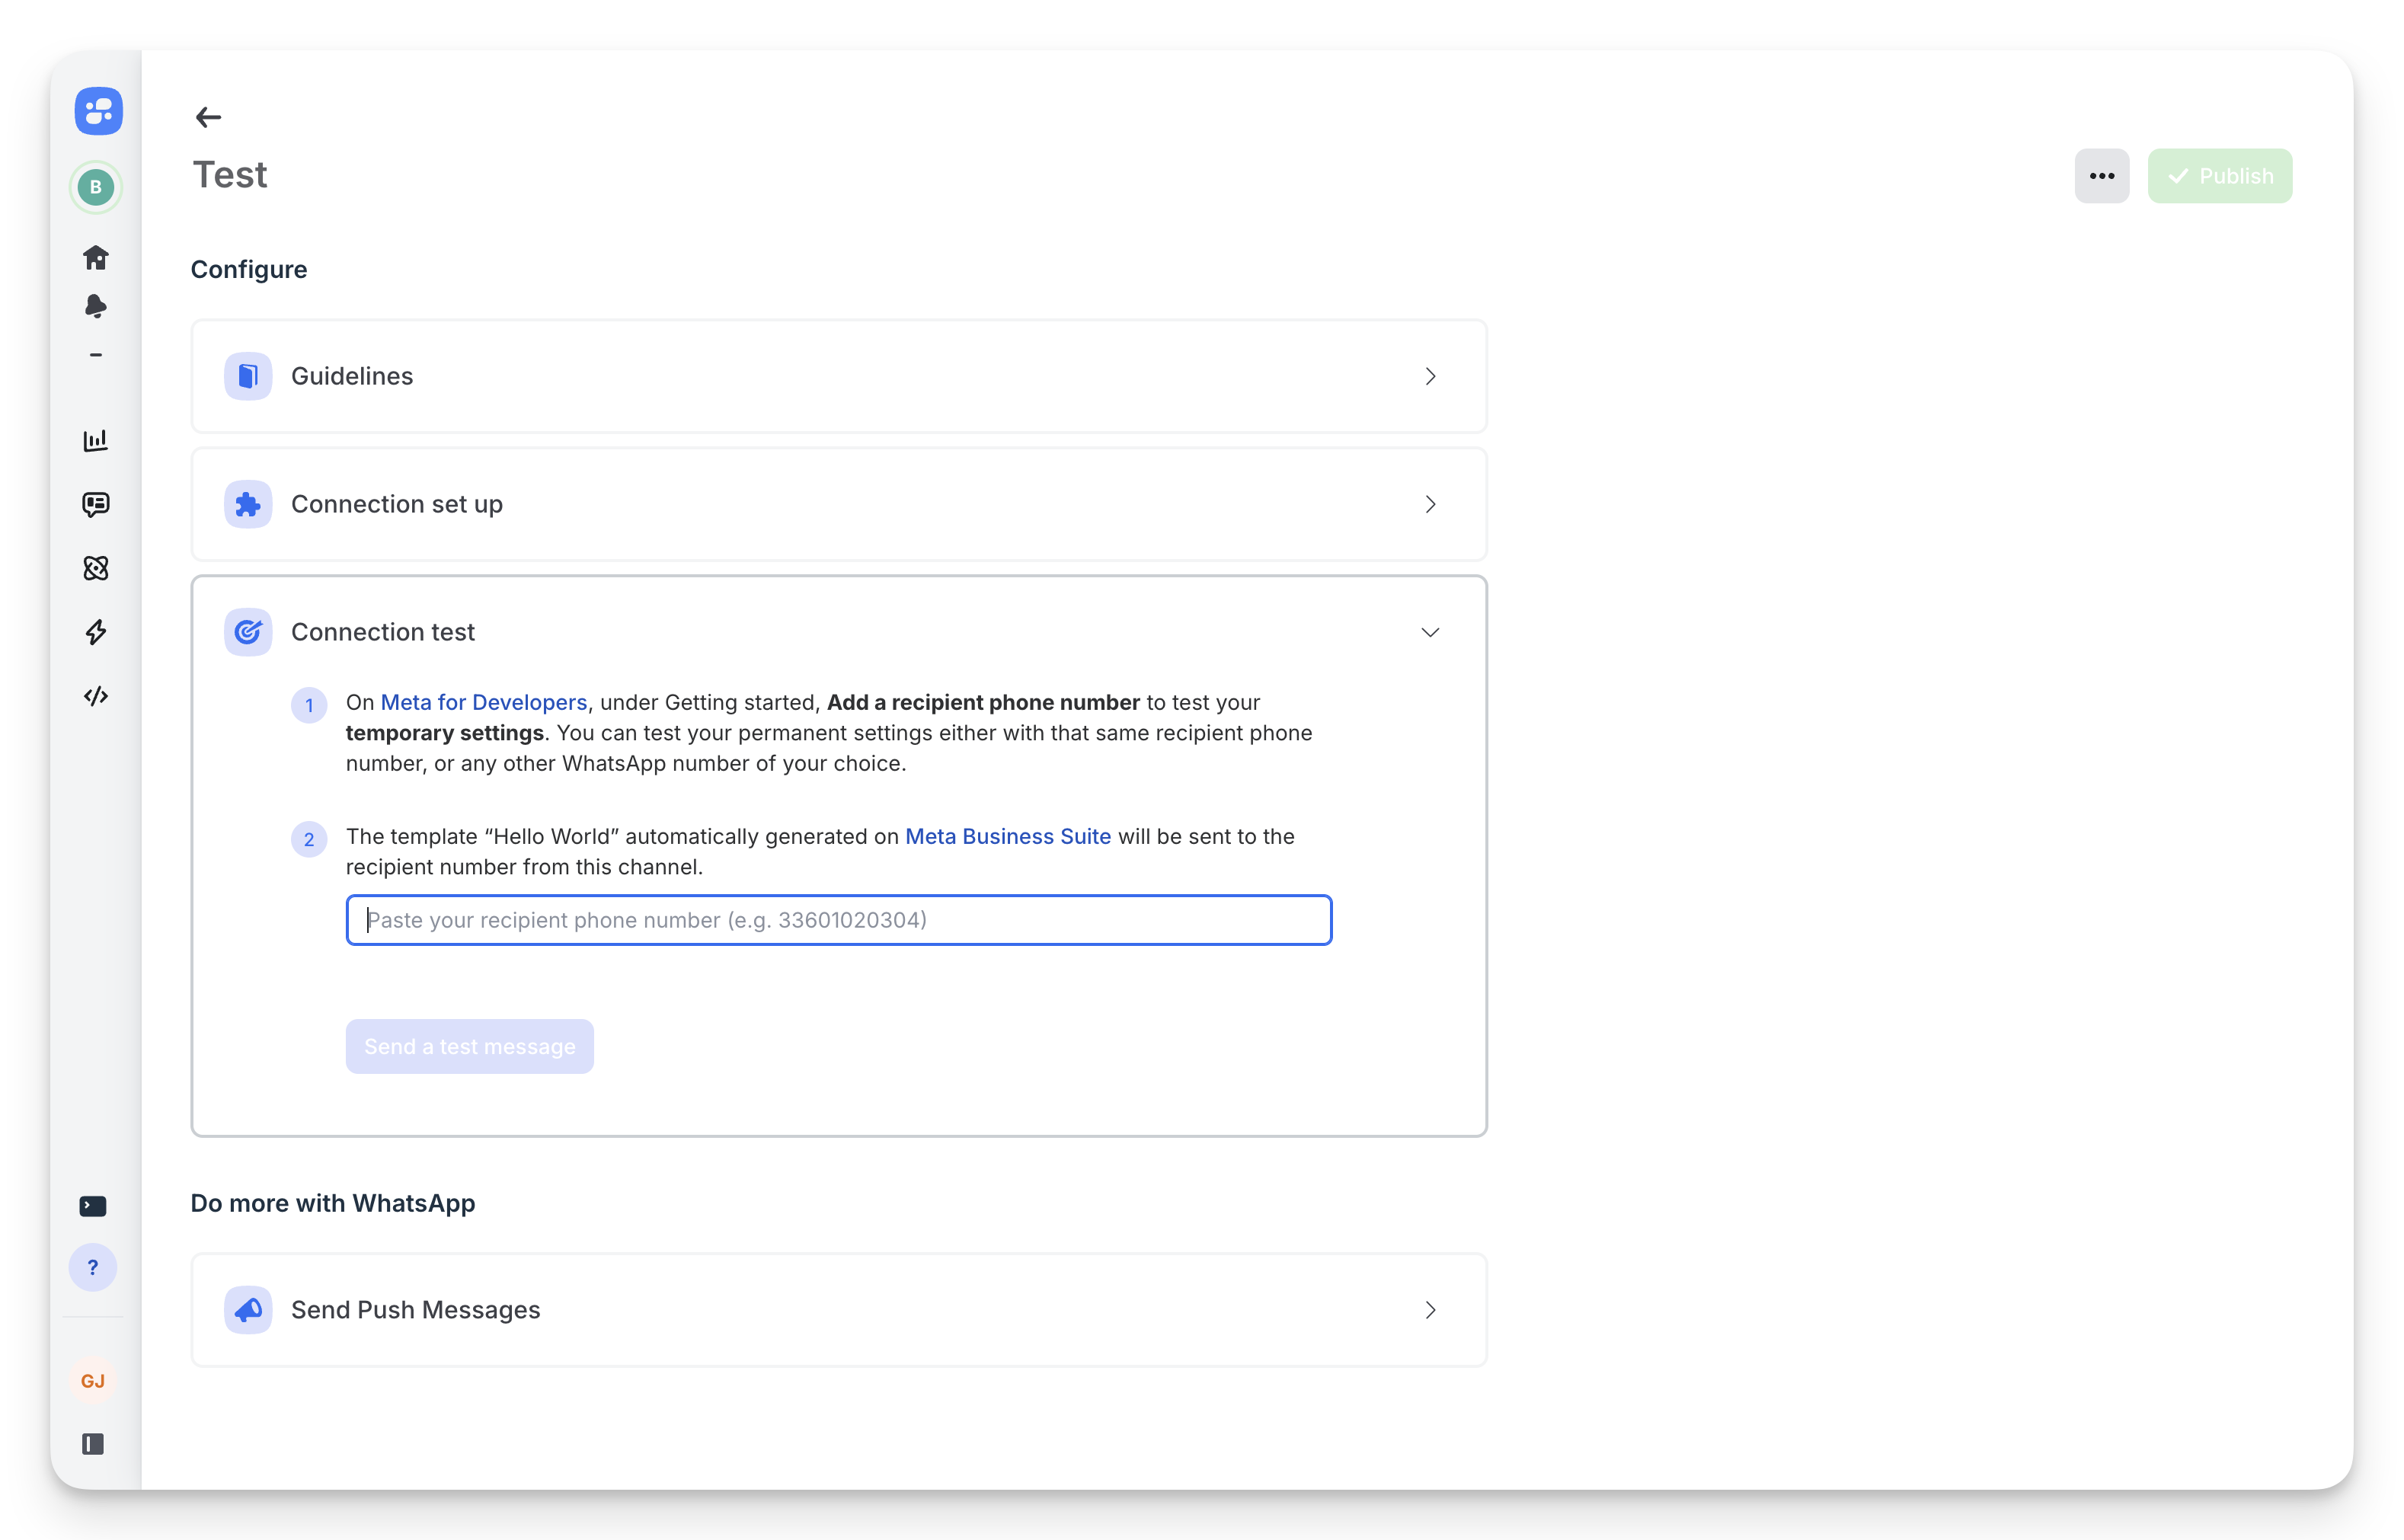This screenshot has width=2404, height=1540.
Task: Toggle the sidebar panel icon at bottom
Action: tap(93, 1444)
